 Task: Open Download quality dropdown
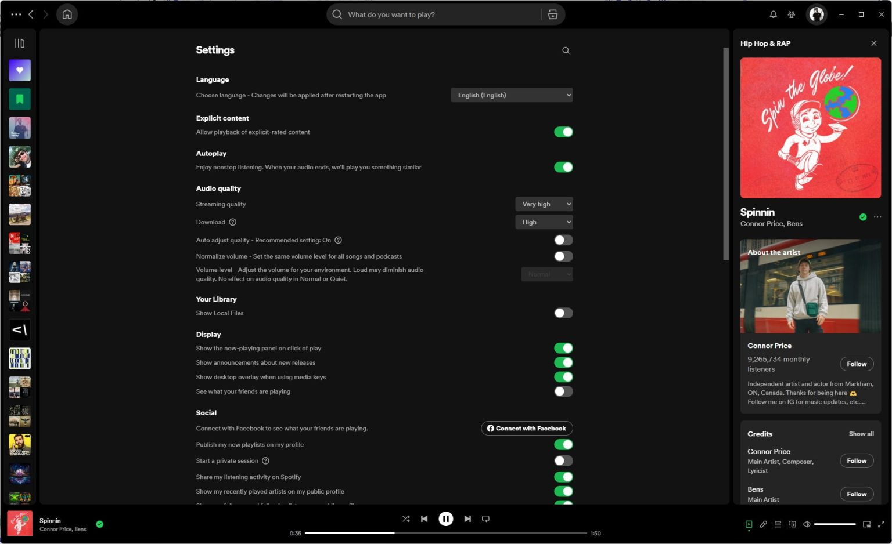tap(544, 222)
